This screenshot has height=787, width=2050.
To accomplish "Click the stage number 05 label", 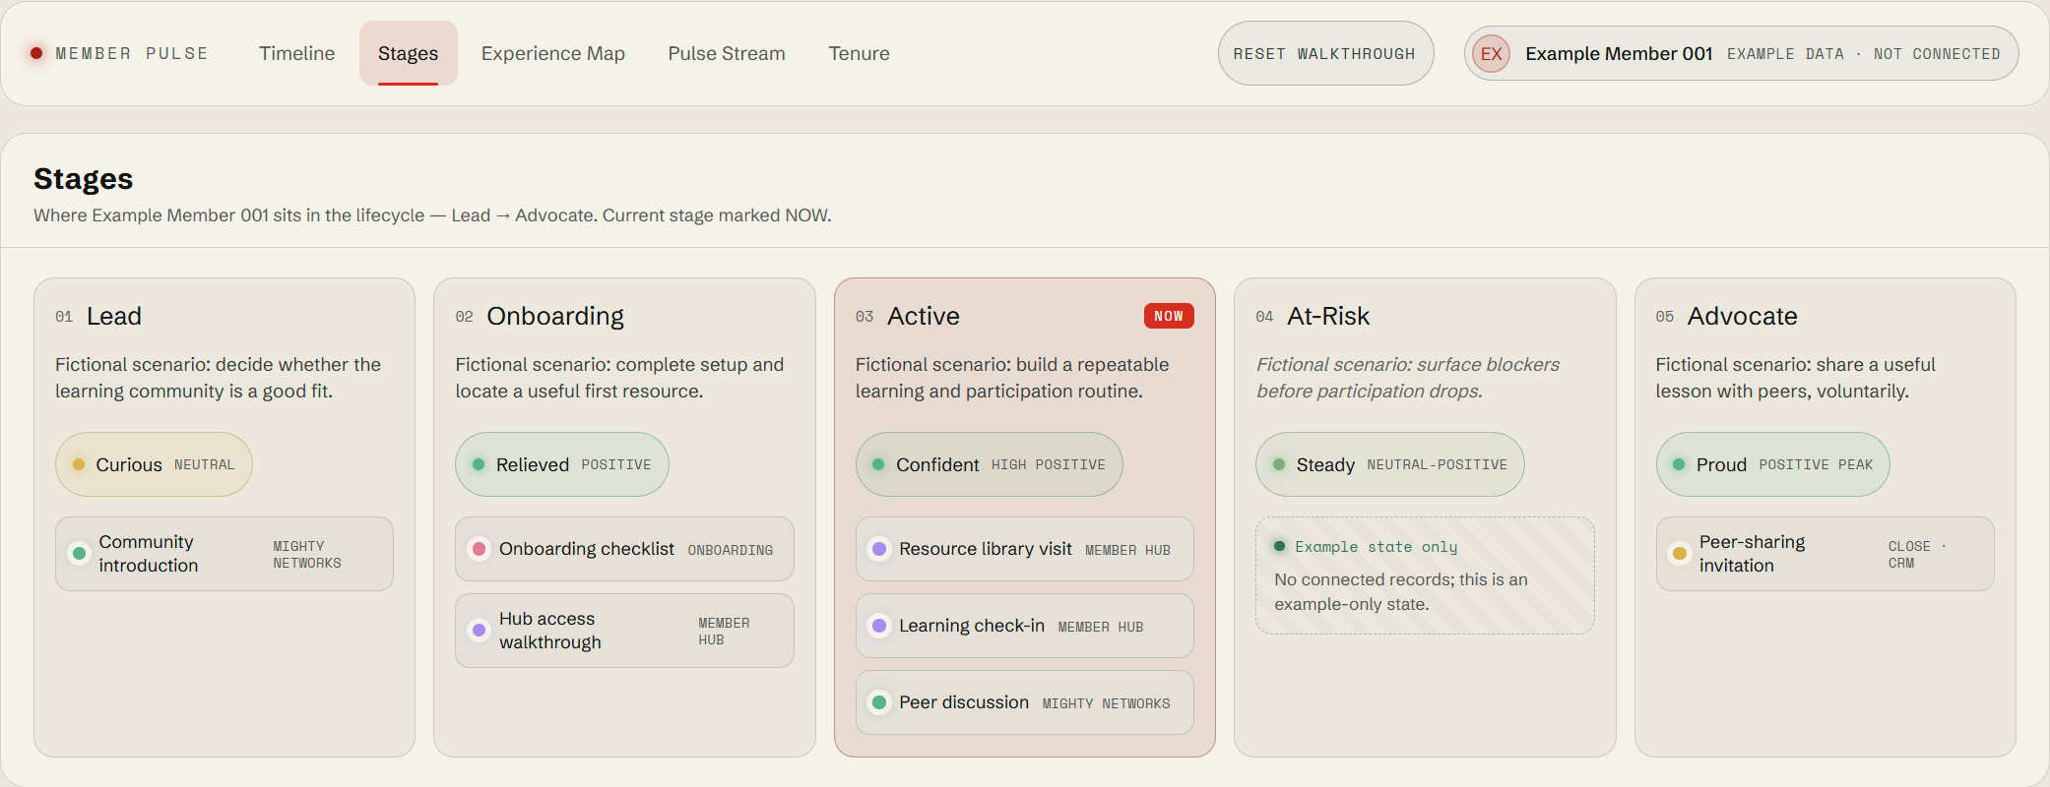I will pos(1665,317).
